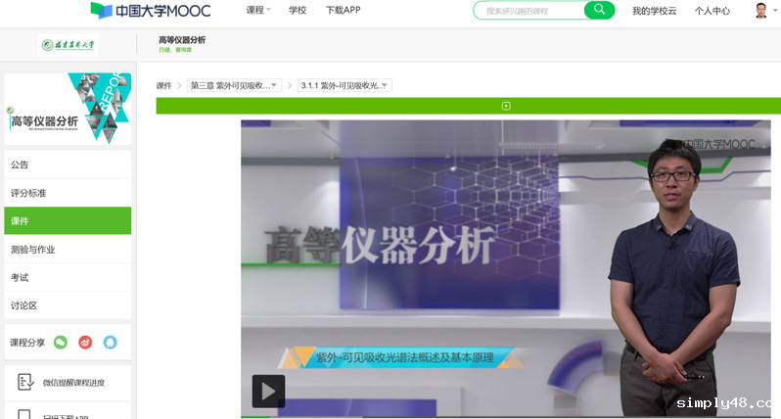This screenshot has width=781, height=419.
Task: Expand the 课程 dropdown in top navigation
Action: coord(258,11)
